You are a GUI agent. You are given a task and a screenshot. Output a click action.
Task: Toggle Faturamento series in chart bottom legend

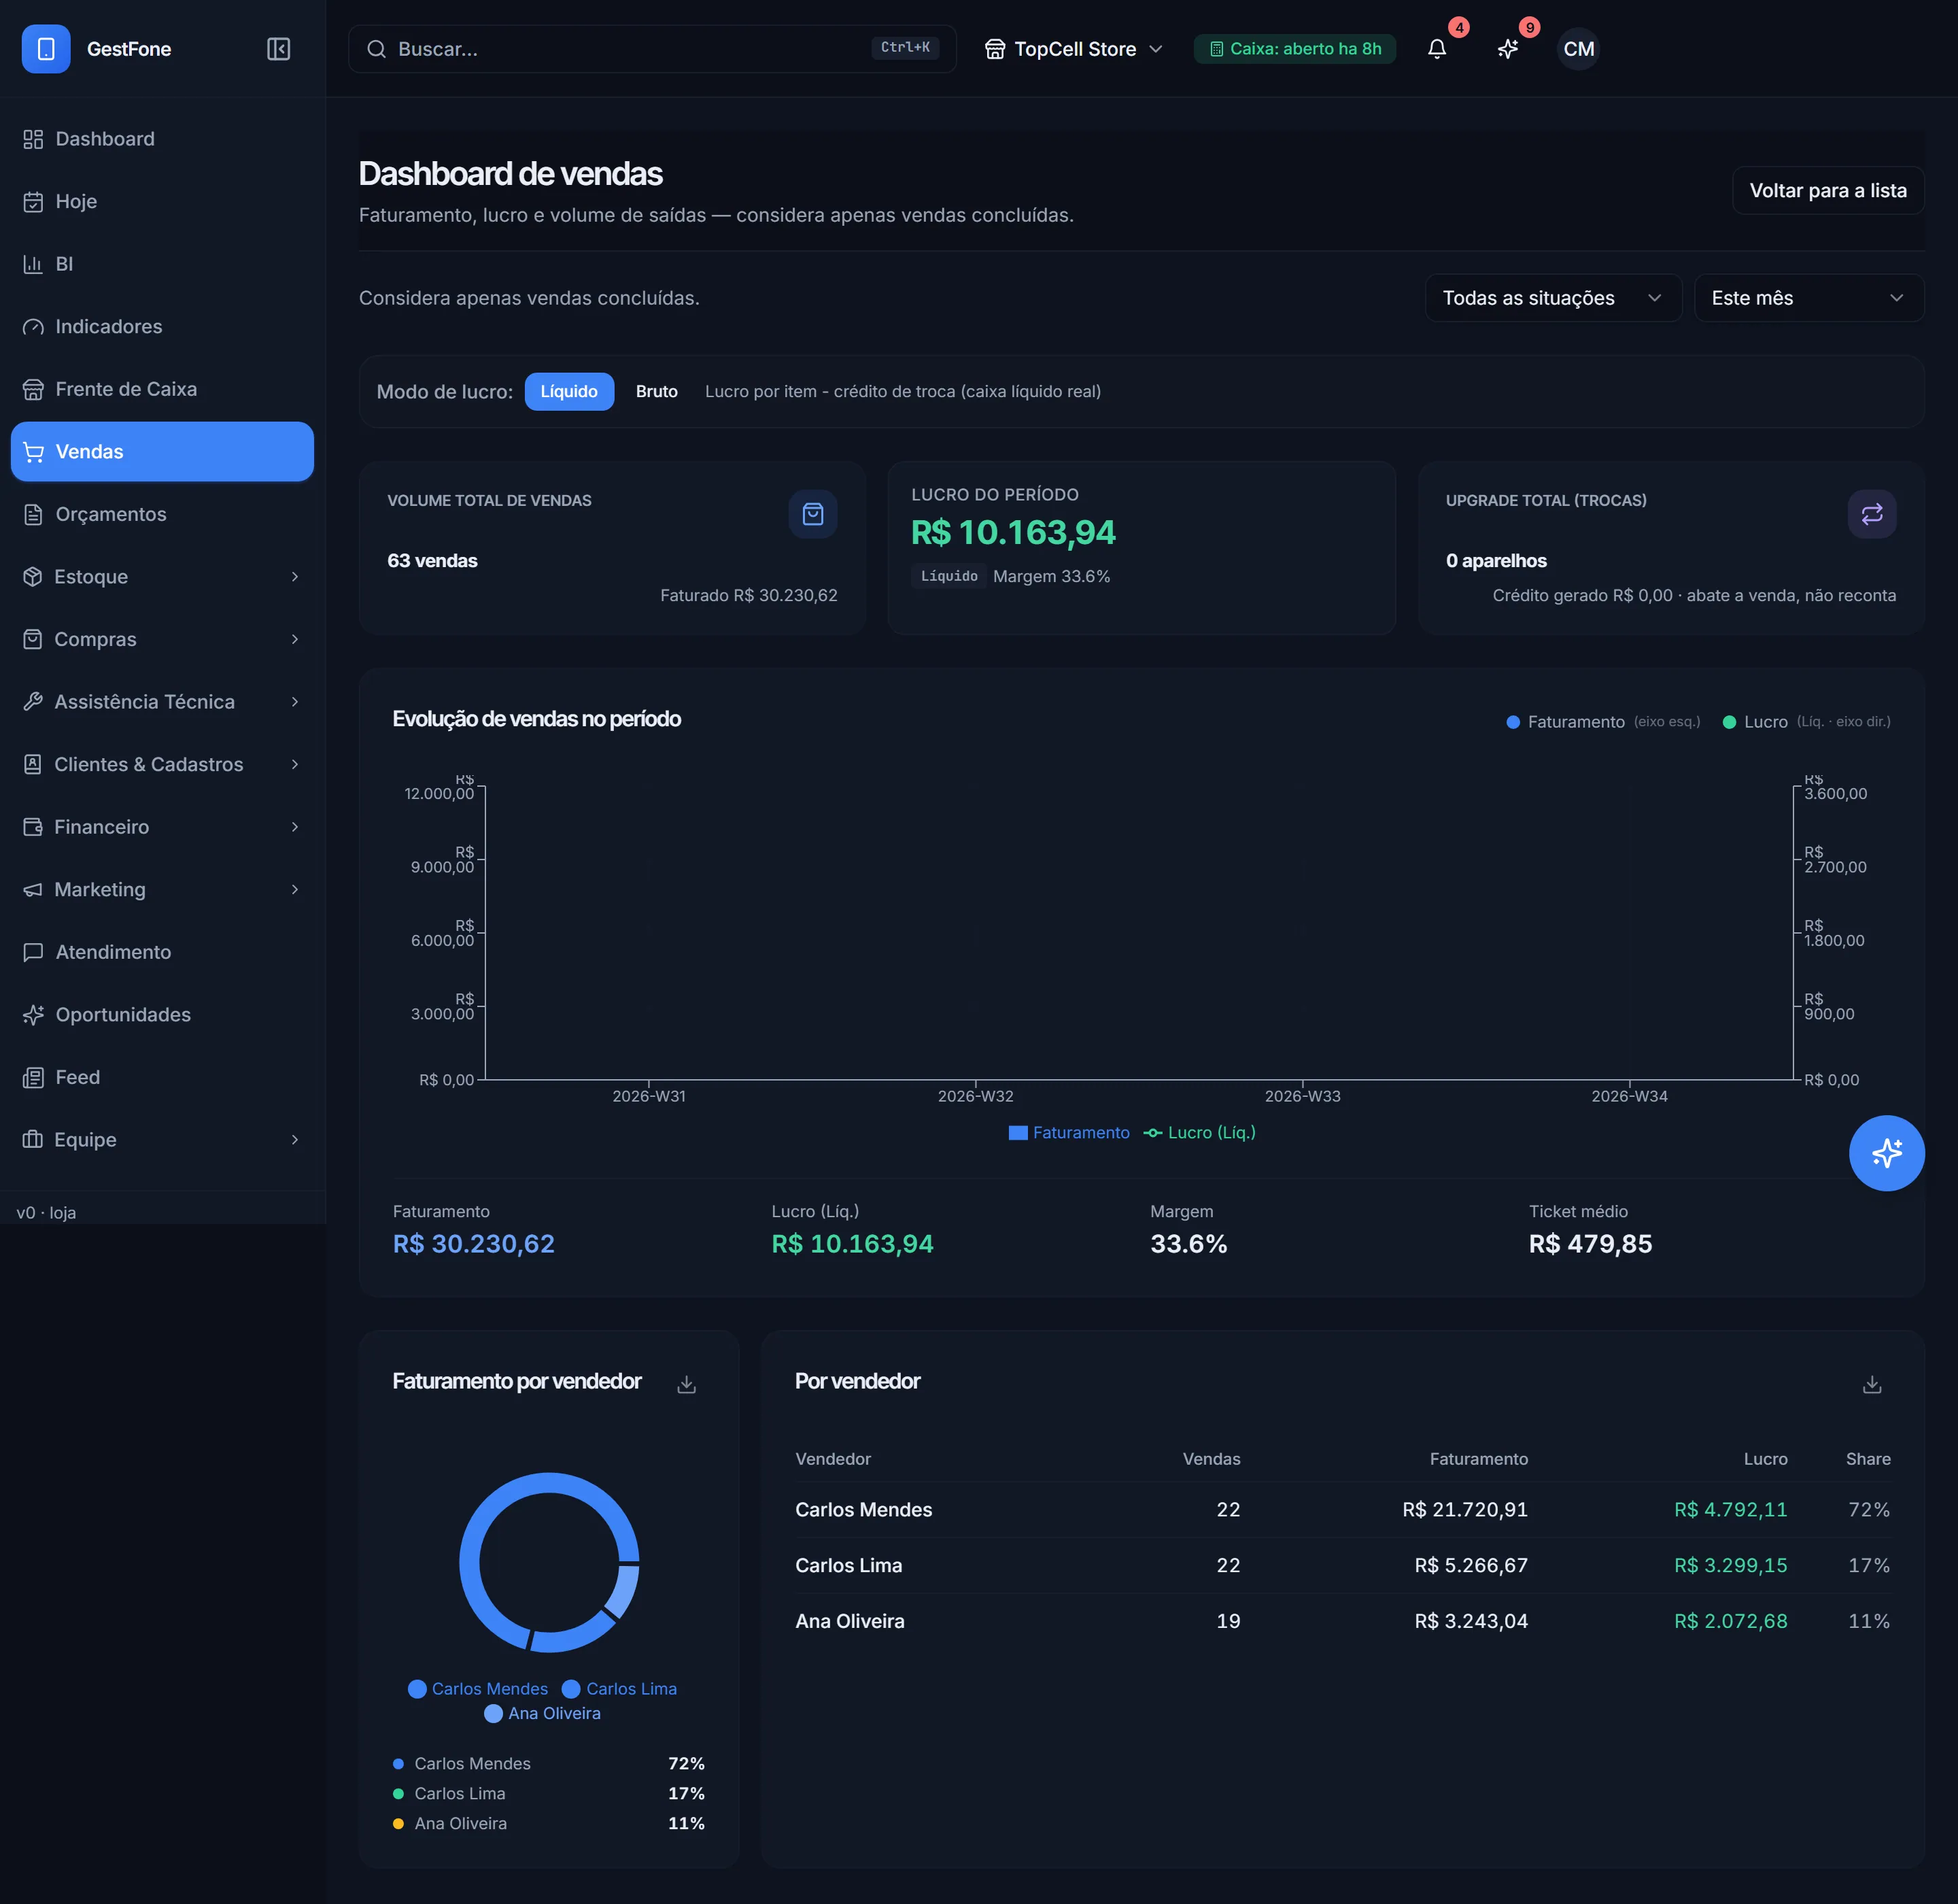1069,1133
